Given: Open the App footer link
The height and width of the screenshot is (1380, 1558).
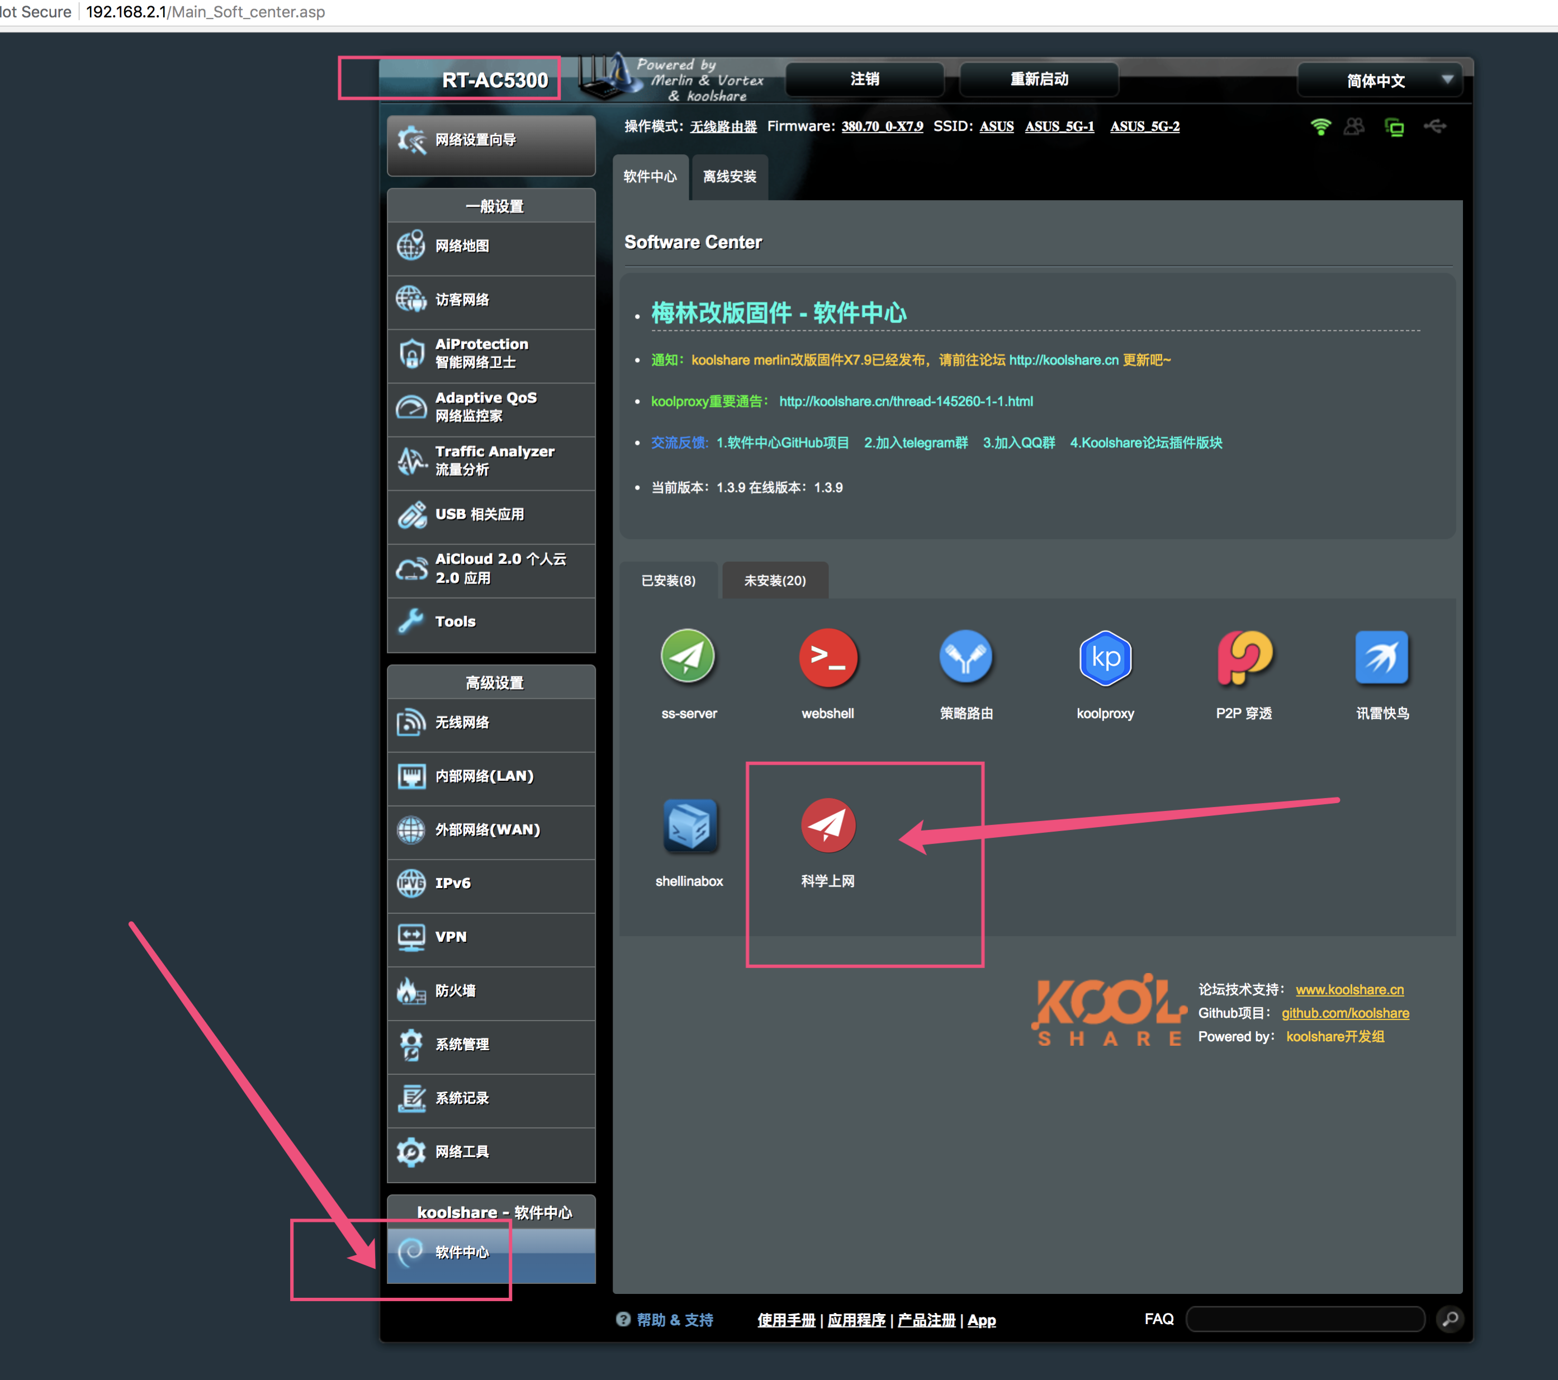Looking at the screenshot, I should pos(982,1321).
